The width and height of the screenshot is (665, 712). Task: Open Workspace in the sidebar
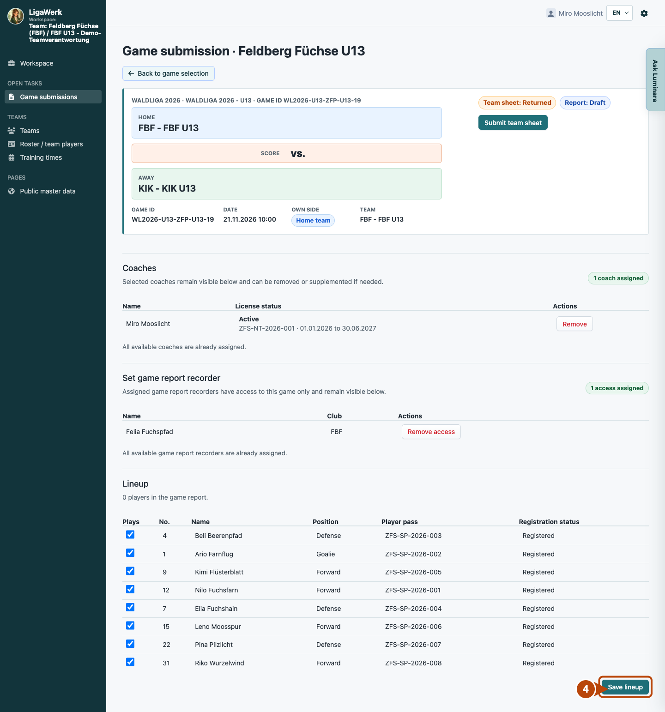[x=53, y=63]
